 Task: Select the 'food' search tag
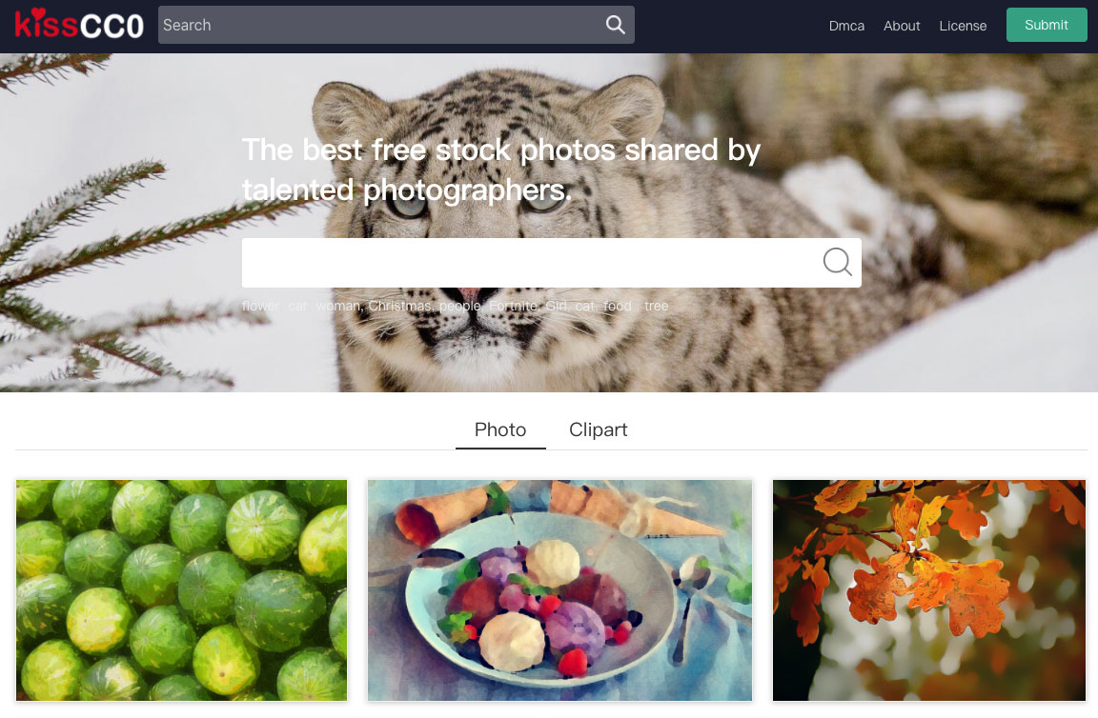pos(617,306)
